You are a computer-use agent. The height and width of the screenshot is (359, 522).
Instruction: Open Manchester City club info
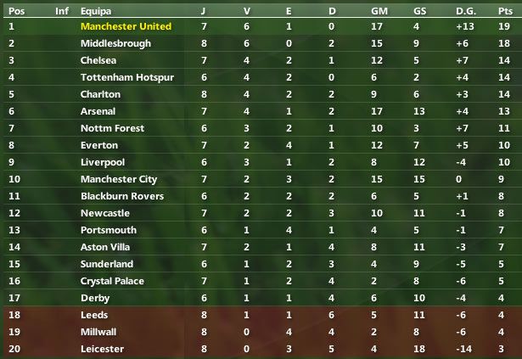[x=120, y=179]
